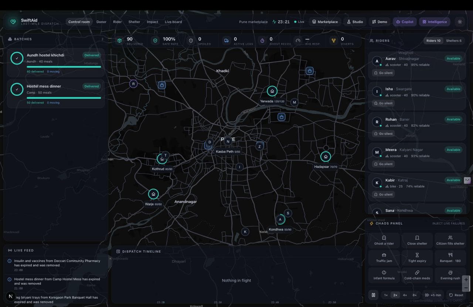Open the Impact tab
Screen dimensions: 473x307
coord(152,22)
